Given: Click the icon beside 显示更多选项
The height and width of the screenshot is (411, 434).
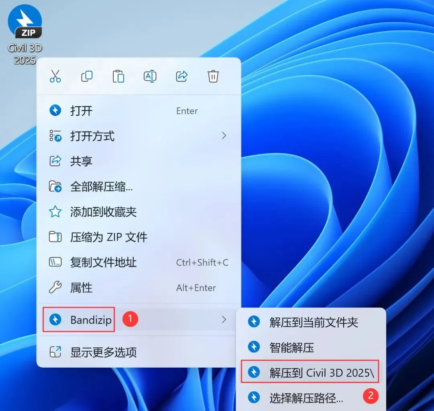Looking at the screenshot, I should pyautogui.click(x=55, y=352).
